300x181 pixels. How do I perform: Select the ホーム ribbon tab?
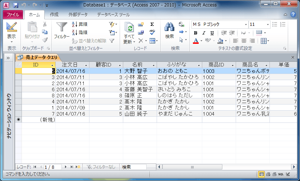(34, 15)
